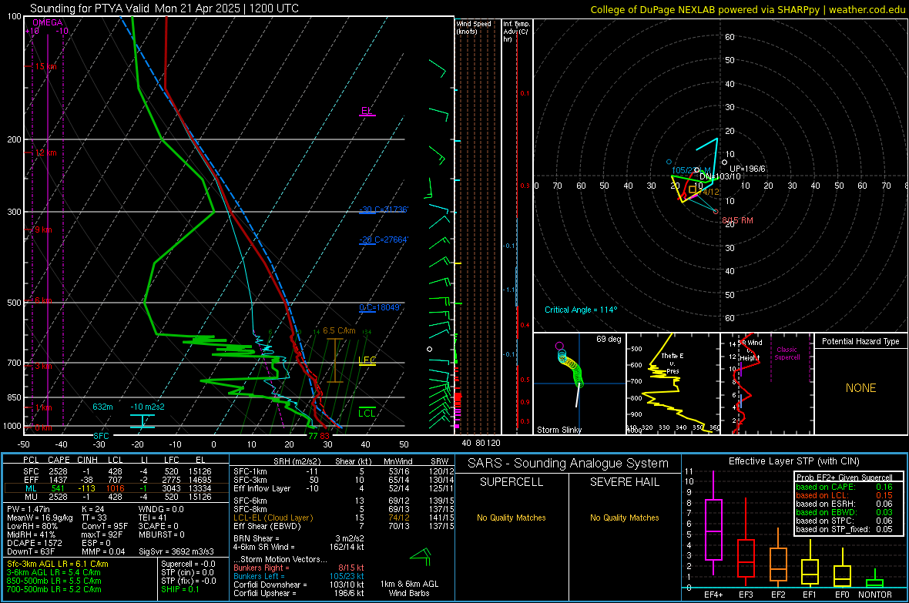Click the Inf. Temp. Adv. panel header

[516, 32]
